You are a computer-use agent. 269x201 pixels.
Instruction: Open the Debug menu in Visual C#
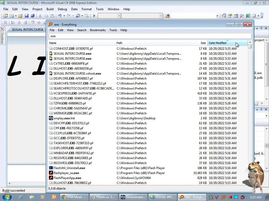point(62,9)
